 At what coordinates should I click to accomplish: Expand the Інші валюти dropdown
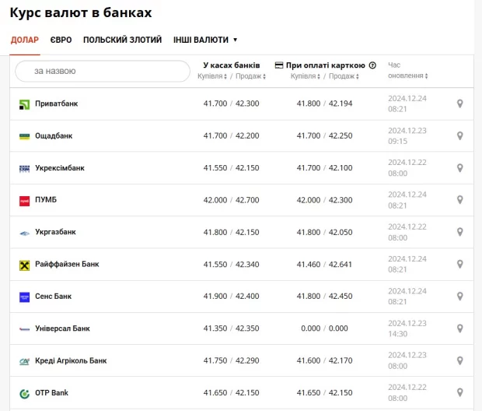point(205,40)
